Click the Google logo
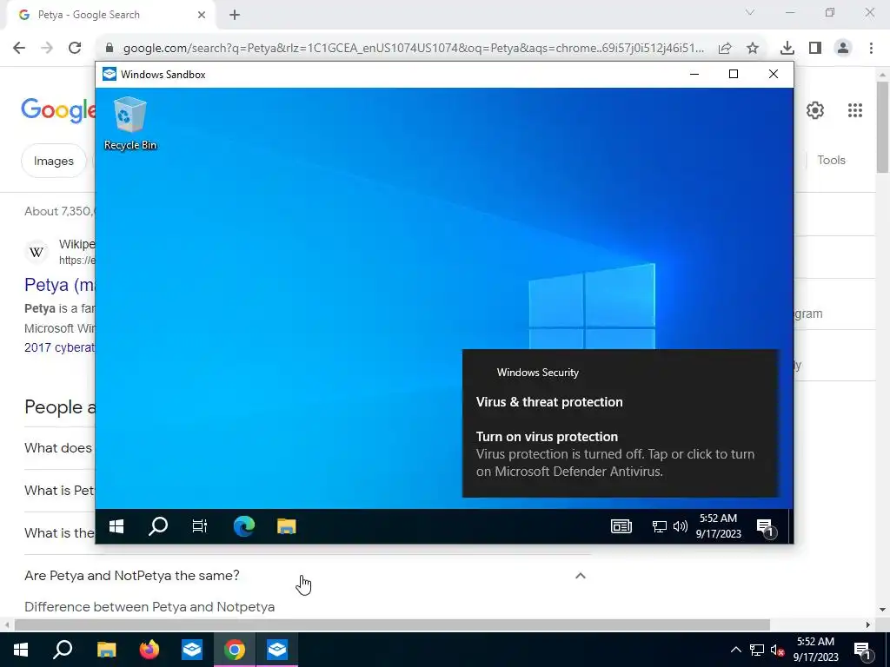 coord(58,109)
